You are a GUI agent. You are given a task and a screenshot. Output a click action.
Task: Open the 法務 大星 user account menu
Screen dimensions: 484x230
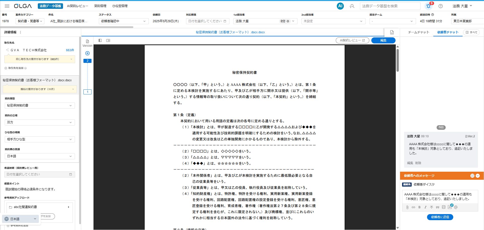click(462, 6)
